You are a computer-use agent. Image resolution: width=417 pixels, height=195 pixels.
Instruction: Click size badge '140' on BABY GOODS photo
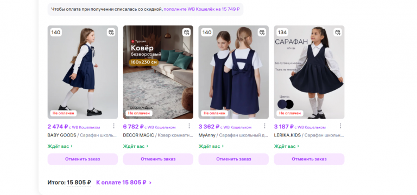[56, 32]
